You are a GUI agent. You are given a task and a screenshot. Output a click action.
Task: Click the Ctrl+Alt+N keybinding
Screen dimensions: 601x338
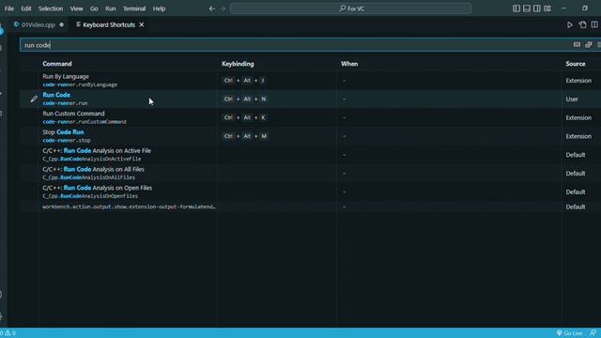245,100
